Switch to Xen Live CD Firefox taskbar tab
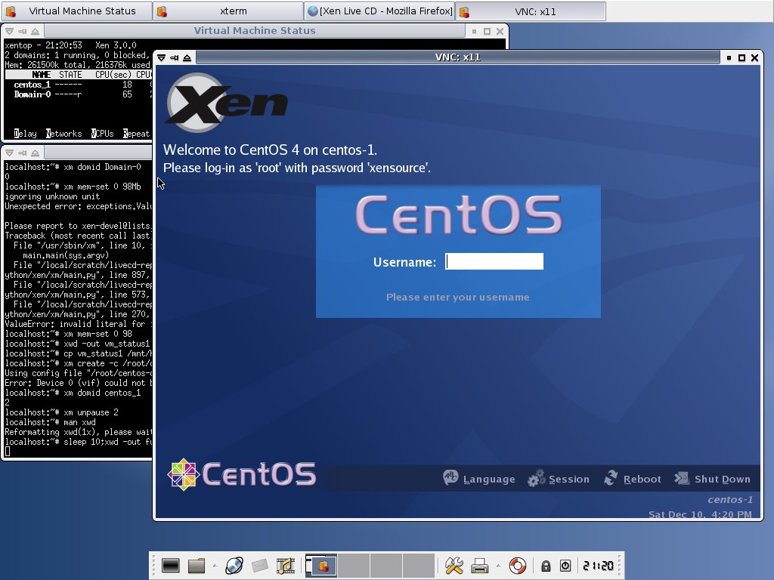Viewport: 774px width, 580px height. pos(379,11)
